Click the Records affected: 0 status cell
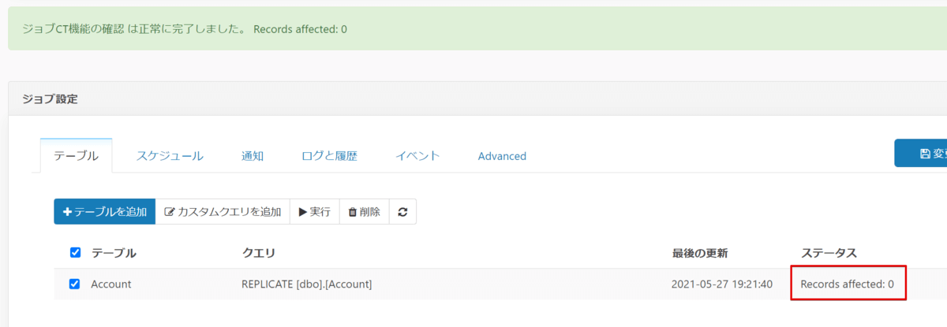947x327 pixels. pos(847,284)
